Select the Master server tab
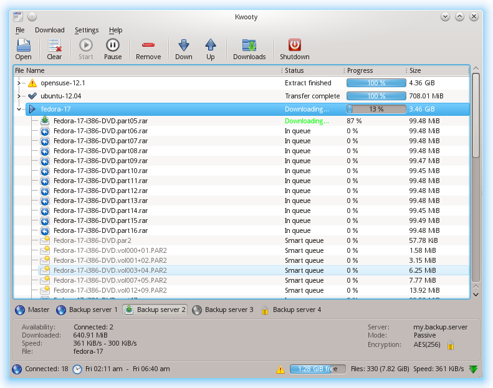Image resolution: width=493 pixels, height=388 pixels. click(x=32, y=310)
